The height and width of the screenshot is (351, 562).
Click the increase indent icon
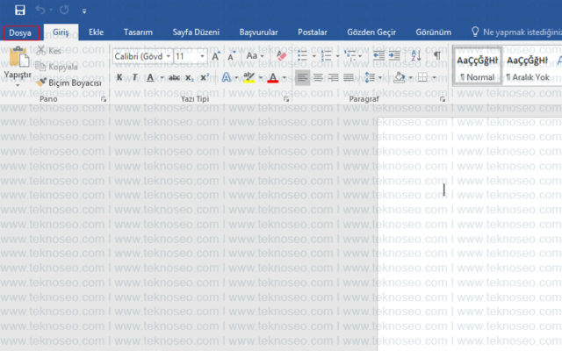(394, 55)
